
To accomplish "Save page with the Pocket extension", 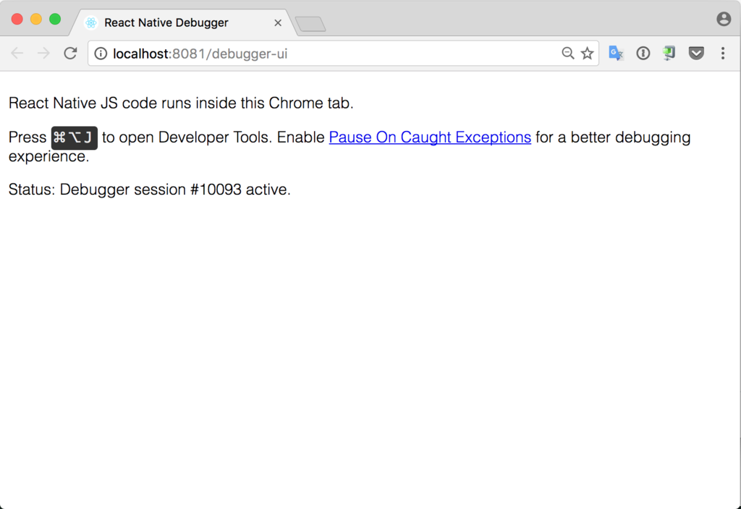I will click(696, 53).
